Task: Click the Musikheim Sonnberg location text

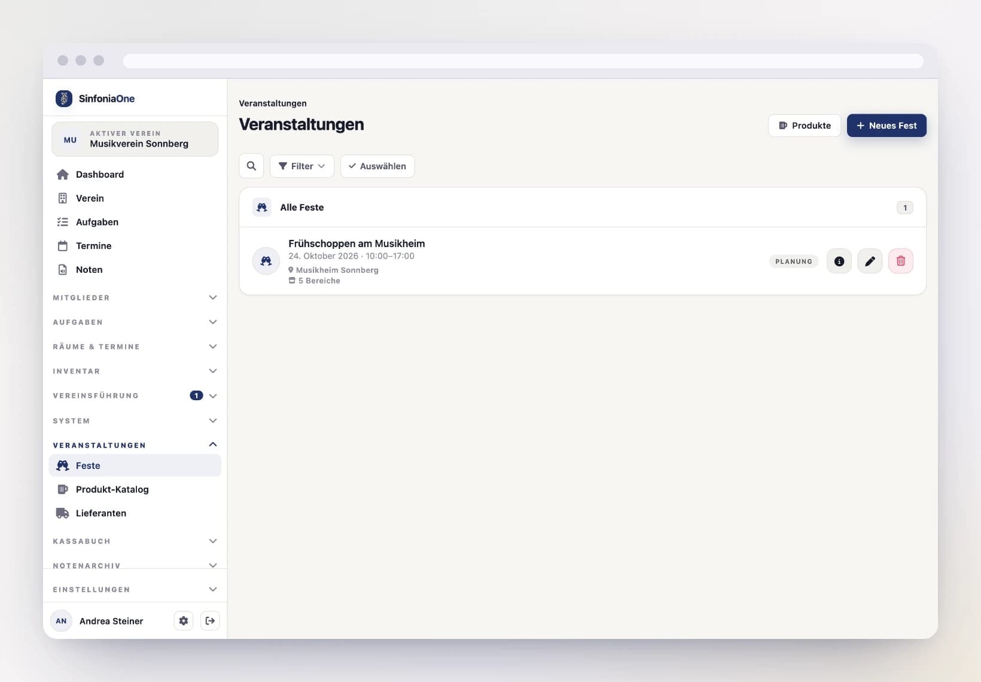Action: pyautogui.click(x=337, y=270)
